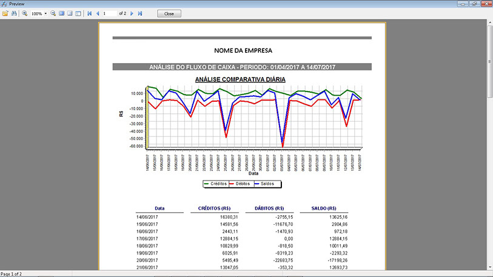Select the two-page view icon
This screenshot has width=493, height=277.
point(78,13)
